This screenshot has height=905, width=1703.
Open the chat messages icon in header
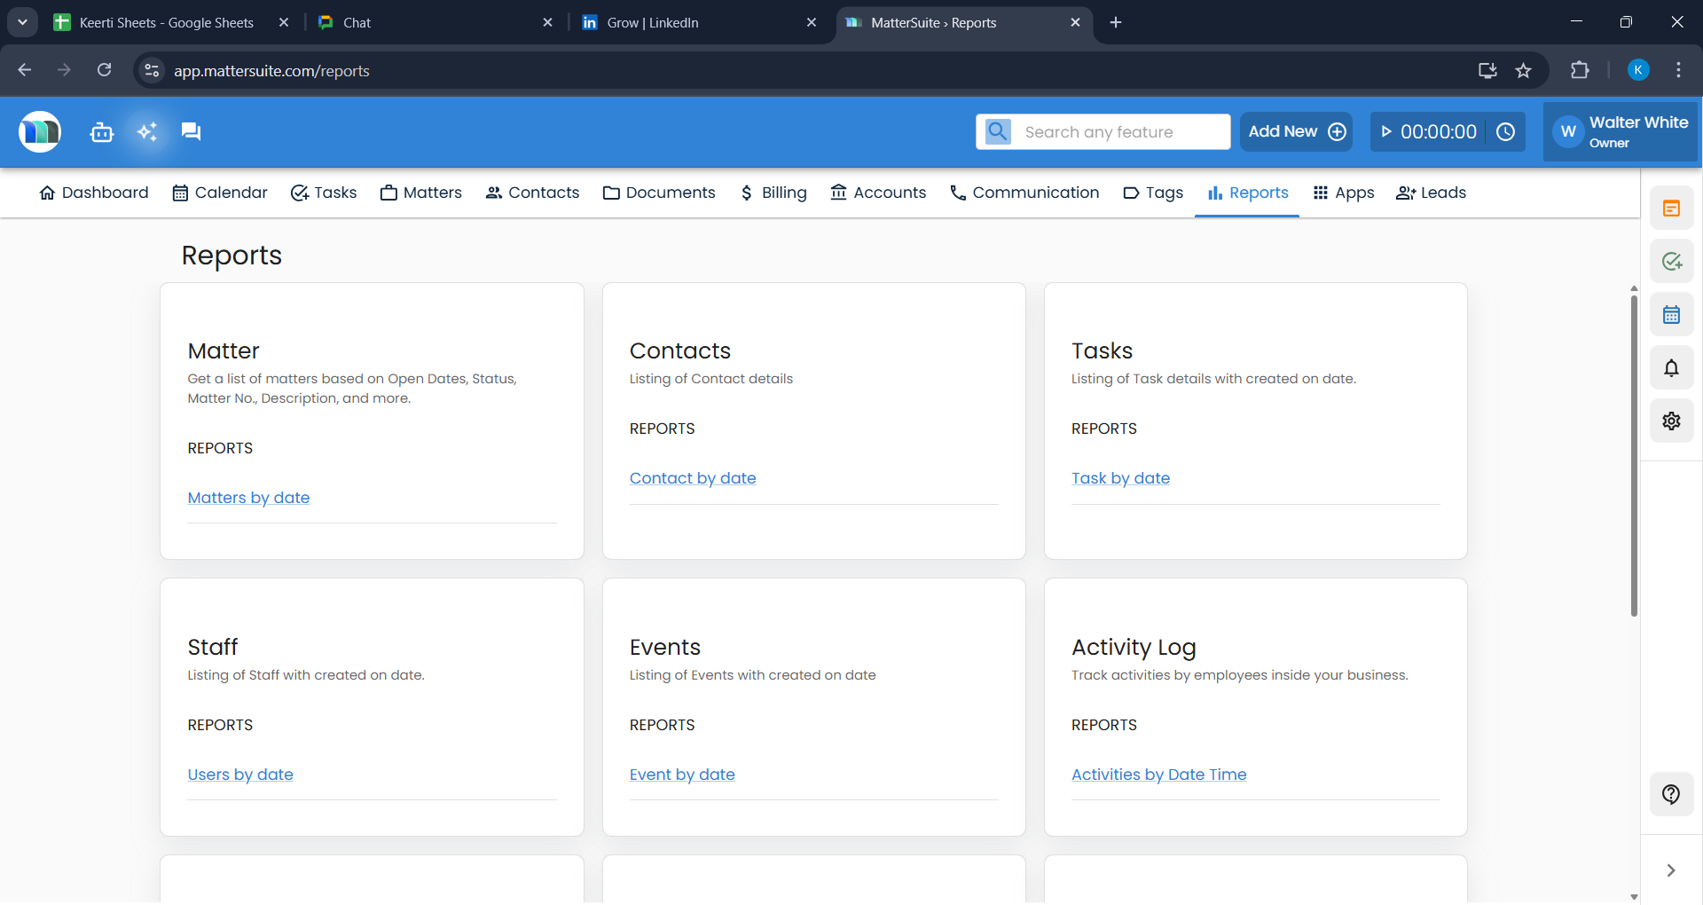191,131
